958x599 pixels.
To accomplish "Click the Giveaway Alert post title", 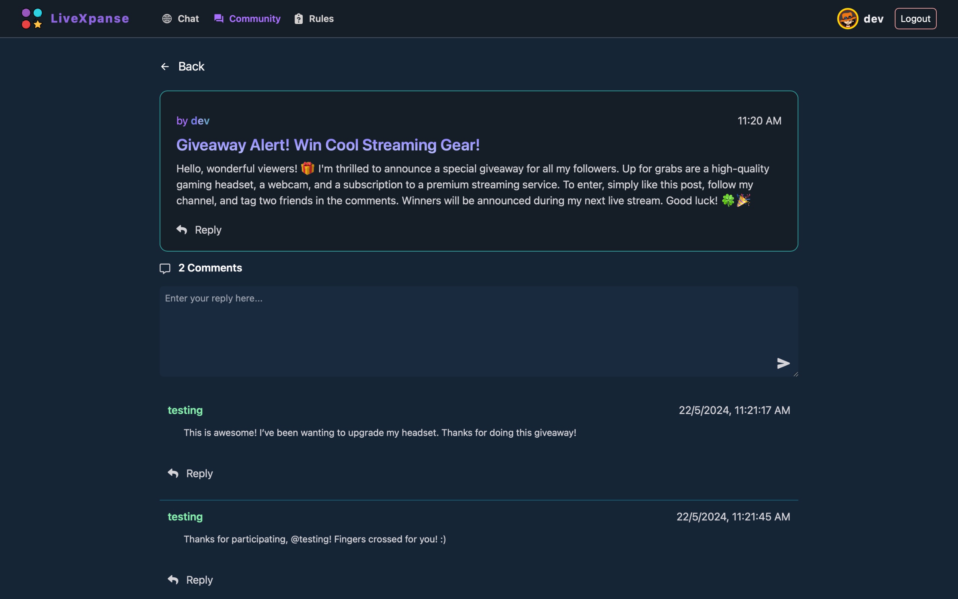I will (x=328, y=145).
